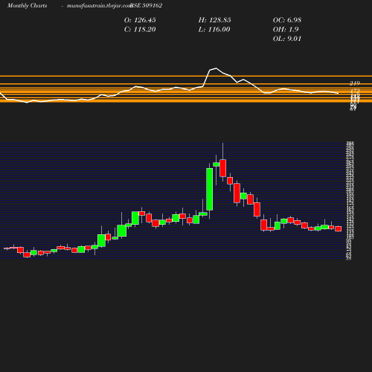
Task: Click the OC: 6.98 reading
Action: (x=287, y=20)
